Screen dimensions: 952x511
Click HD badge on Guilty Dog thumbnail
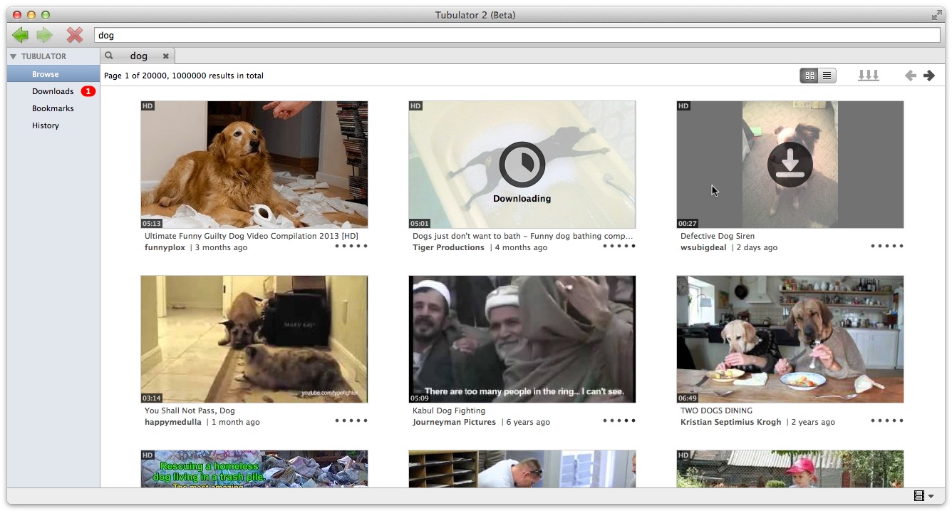tap(148, 106)
